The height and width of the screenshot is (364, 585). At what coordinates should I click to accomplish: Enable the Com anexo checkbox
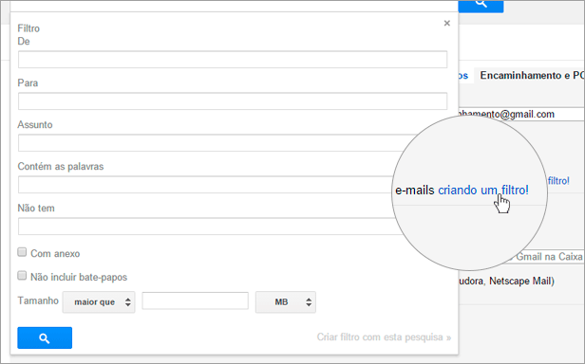pyautogui.click(x=22, y=252)
